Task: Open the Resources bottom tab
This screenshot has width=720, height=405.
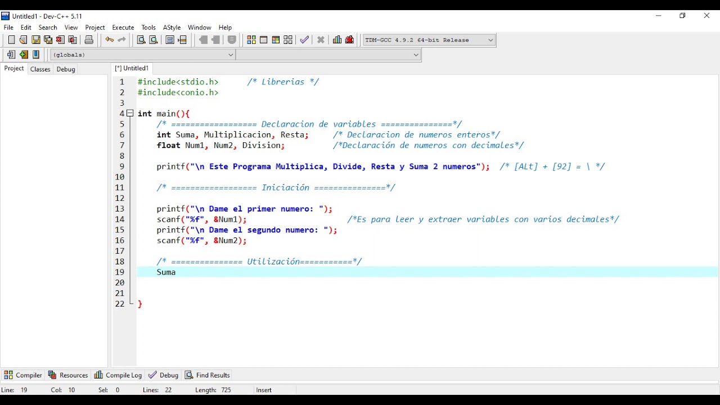Action: 68,375
